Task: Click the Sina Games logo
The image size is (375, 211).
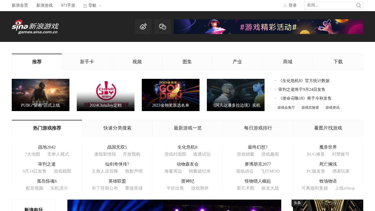Action: click(x=35, y=27)
